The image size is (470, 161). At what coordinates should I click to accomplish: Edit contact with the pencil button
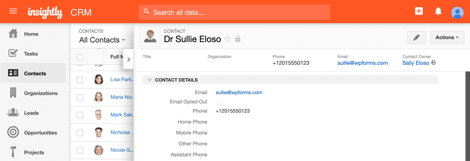pos(417,37)
